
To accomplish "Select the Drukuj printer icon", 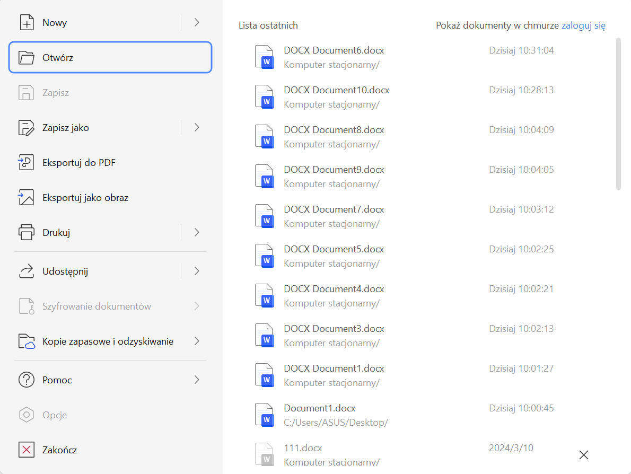I will point(27,232).
